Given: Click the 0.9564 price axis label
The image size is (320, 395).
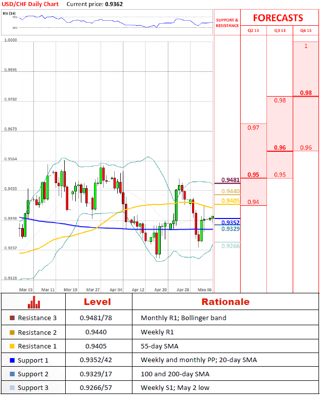Looking at the screenshot, I should click(11, 159).
